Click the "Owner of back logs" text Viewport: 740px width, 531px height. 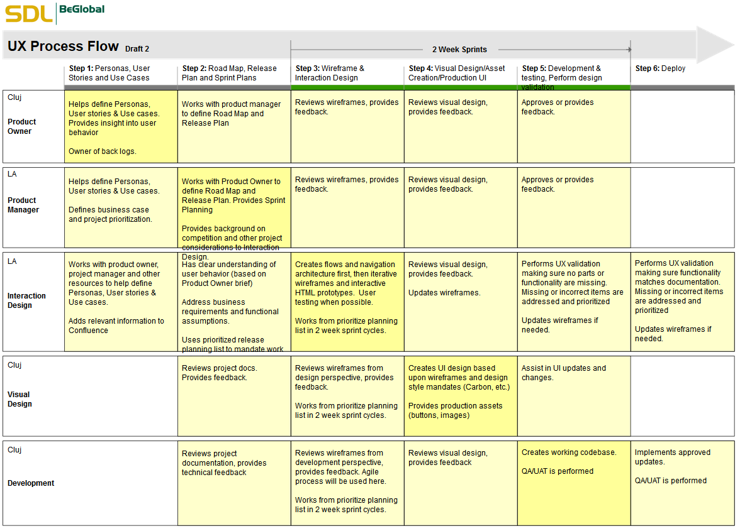(102, 151)
